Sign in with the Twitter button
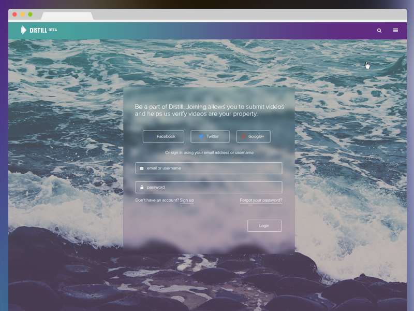This screenshot has width=414, height=311. tap(210, 136)
